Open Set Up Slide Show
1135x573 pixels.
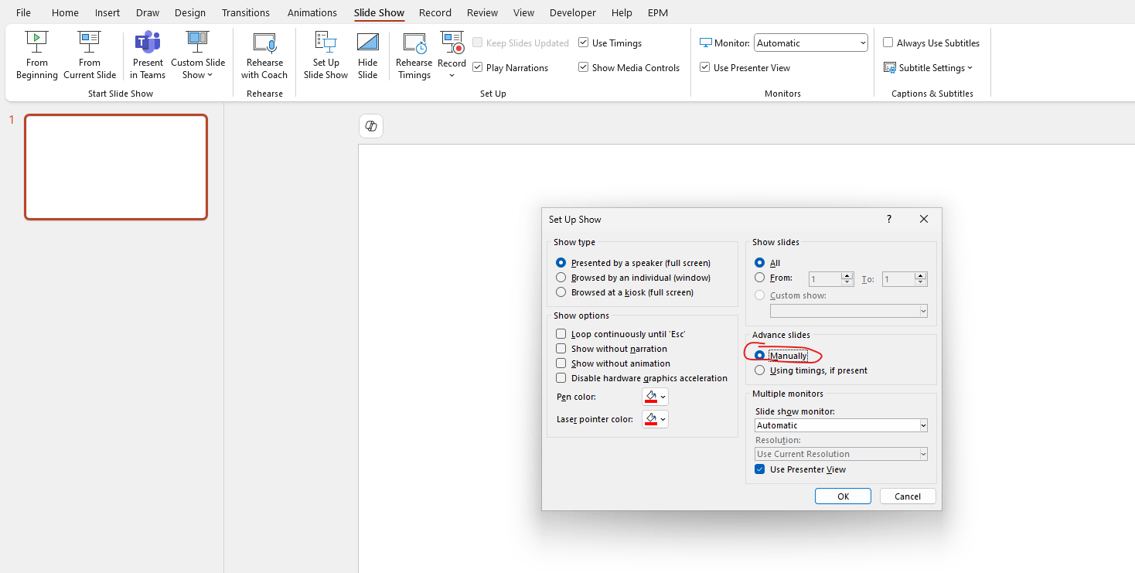click(326, 56)
